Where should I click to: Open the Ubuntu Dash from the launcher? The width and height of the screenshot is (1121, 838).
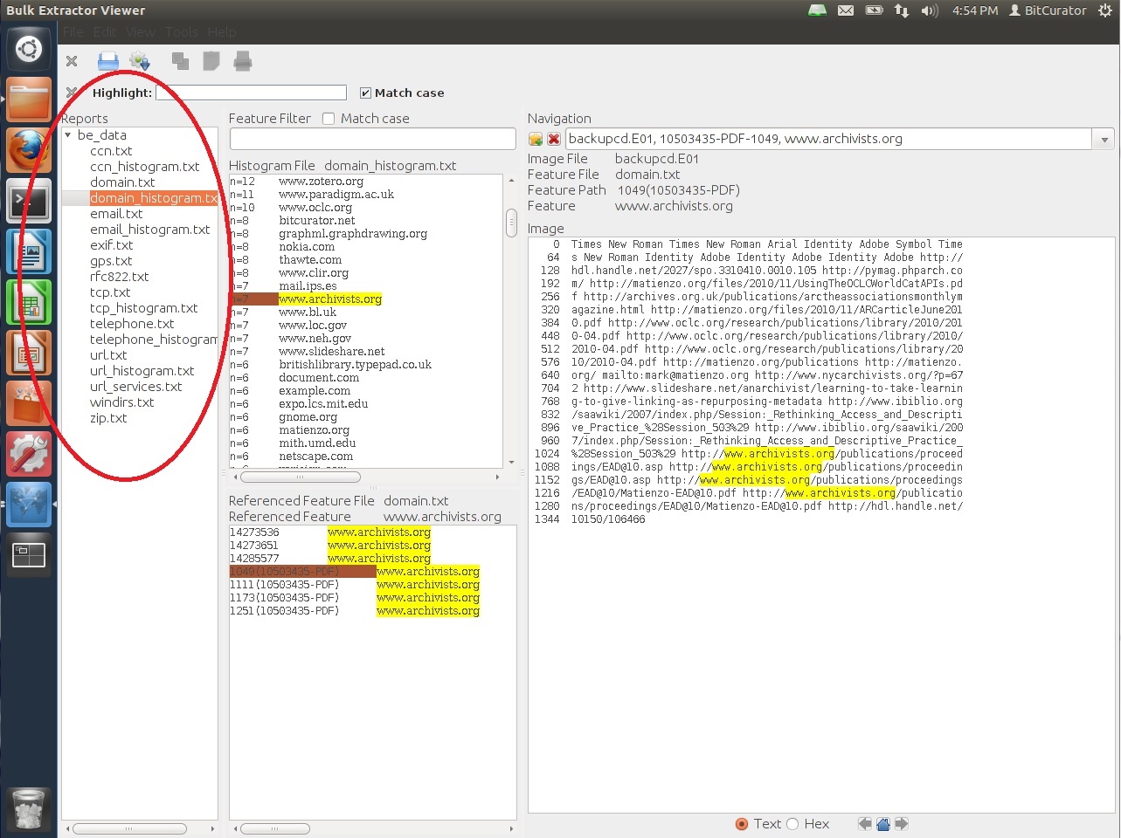pyautogui.click(x=29, y=49)
